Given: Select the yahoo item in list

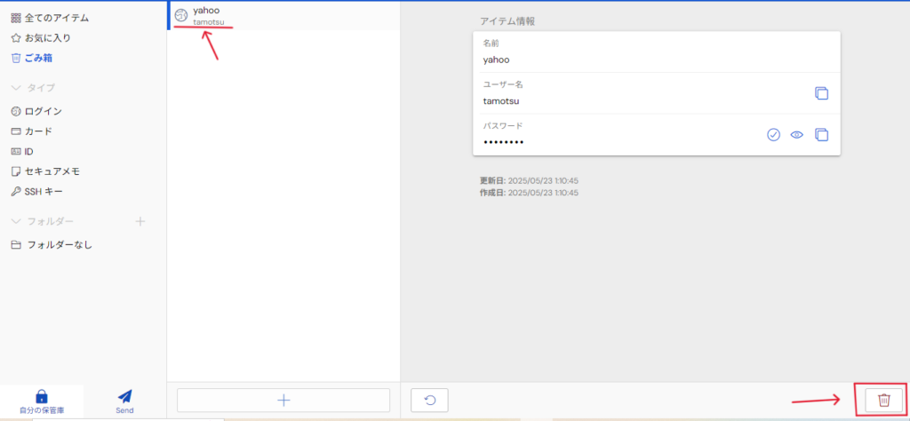Looking at the screenshot, I should click(x=283, y=16).
